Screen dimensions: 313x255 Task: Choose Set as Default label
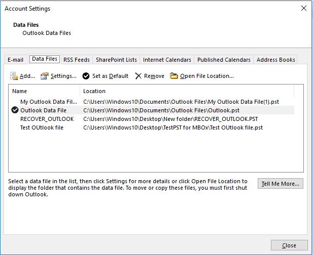[110, 76]
